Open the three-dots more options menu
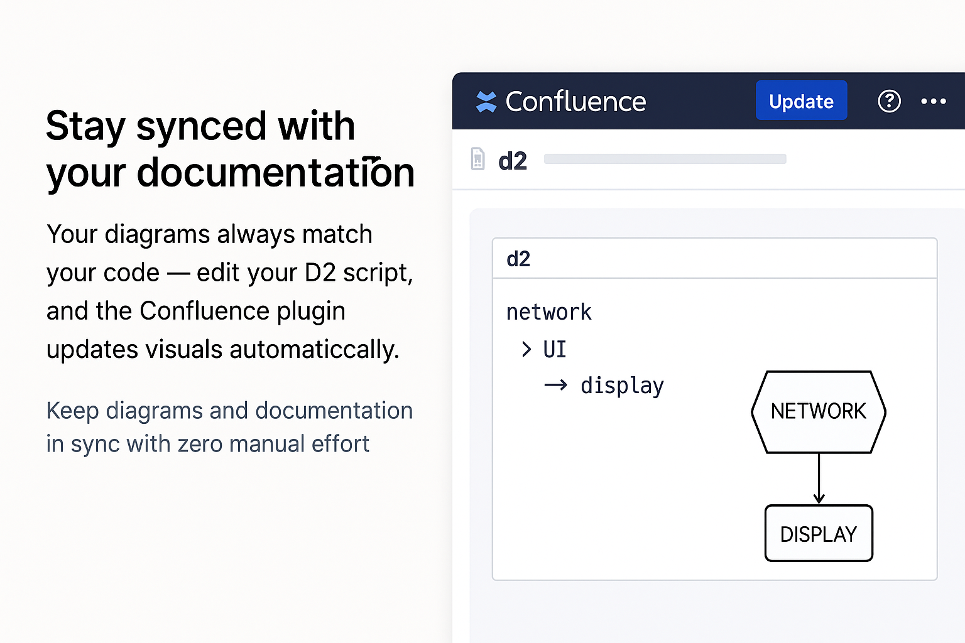The height and width of the screenshot is (643, 965). point(934,101)
